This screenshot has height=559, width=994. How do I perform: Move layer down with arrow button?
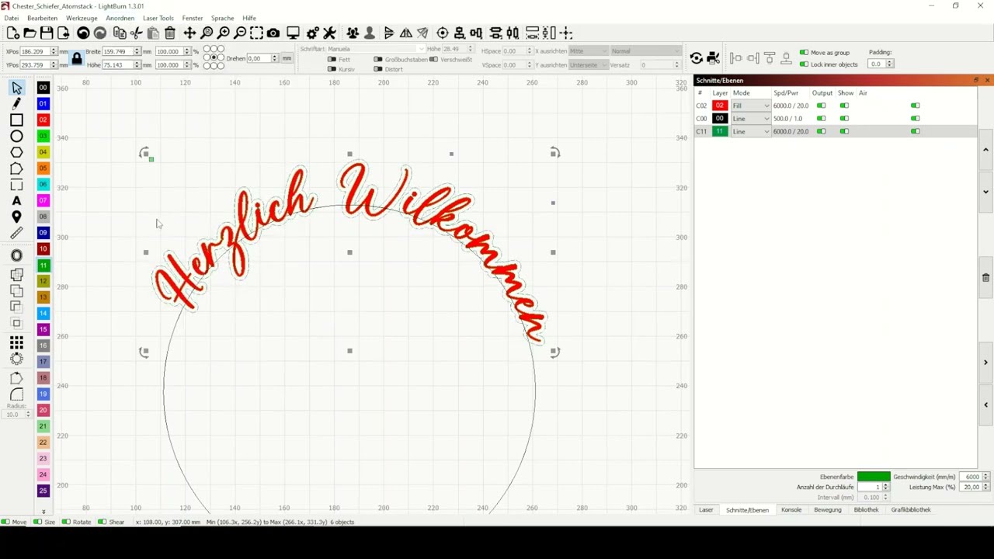point(985,192)
